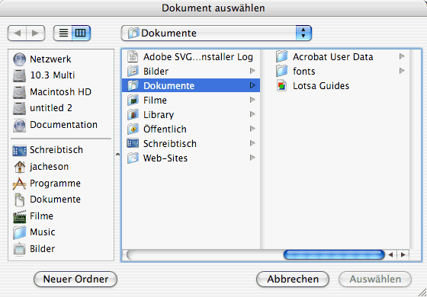Screen dimensions: 427x297
Task: Click the Neuer Ordner button
Action: coord(75,279)
